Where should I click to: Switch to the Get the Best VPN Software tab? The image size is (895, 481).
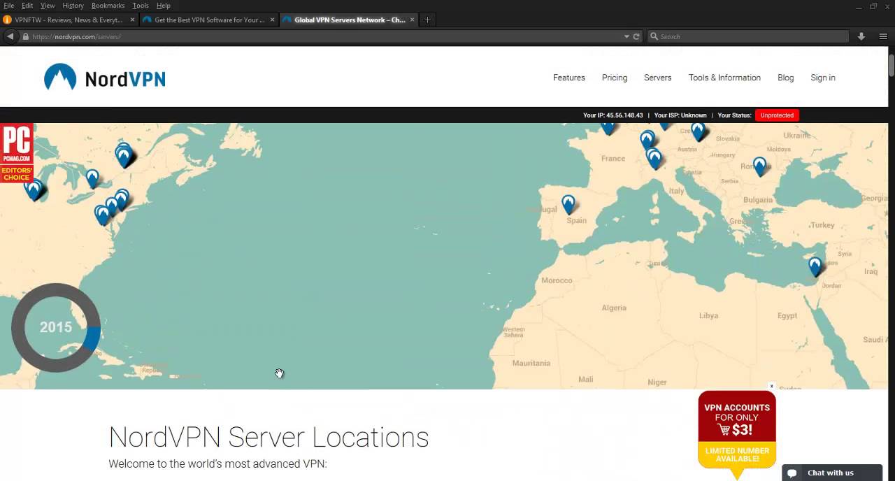(208, 20)
